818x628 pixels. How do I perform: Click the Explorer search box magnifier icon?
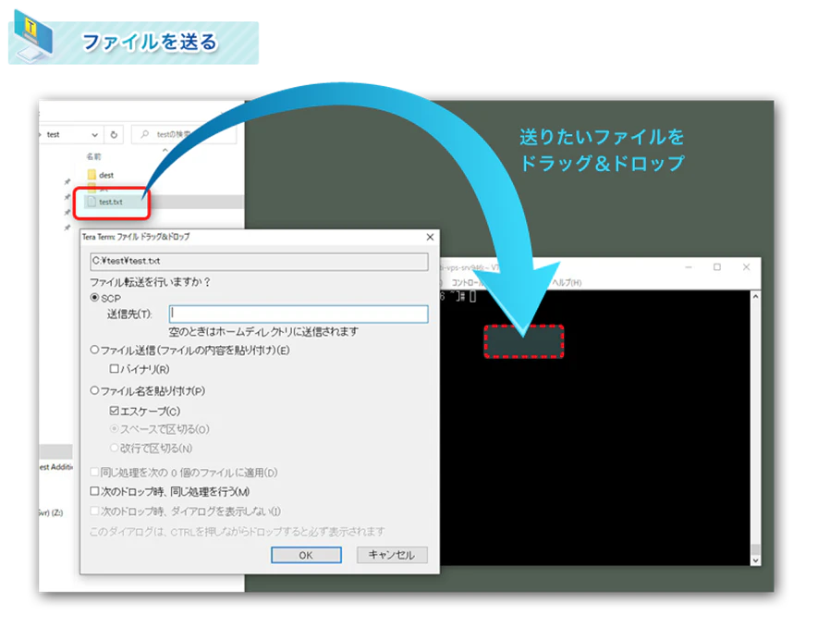[145, 134]
